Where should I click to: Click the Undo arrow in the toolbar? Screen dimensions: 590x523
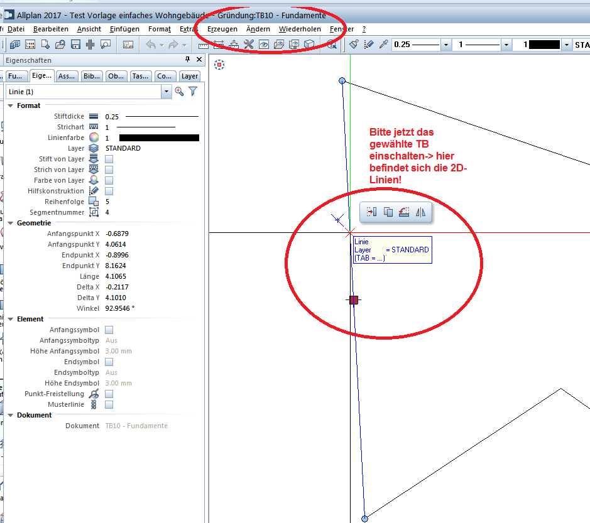151,45
